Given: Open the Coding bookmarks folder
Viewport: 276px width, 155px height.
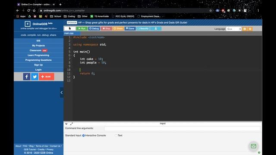Looking at the screenshot, I should 69,16.
